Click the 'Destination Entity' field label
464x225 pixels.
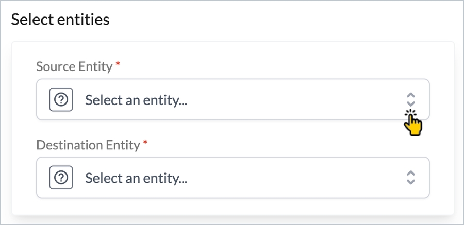tap(88, 145)
